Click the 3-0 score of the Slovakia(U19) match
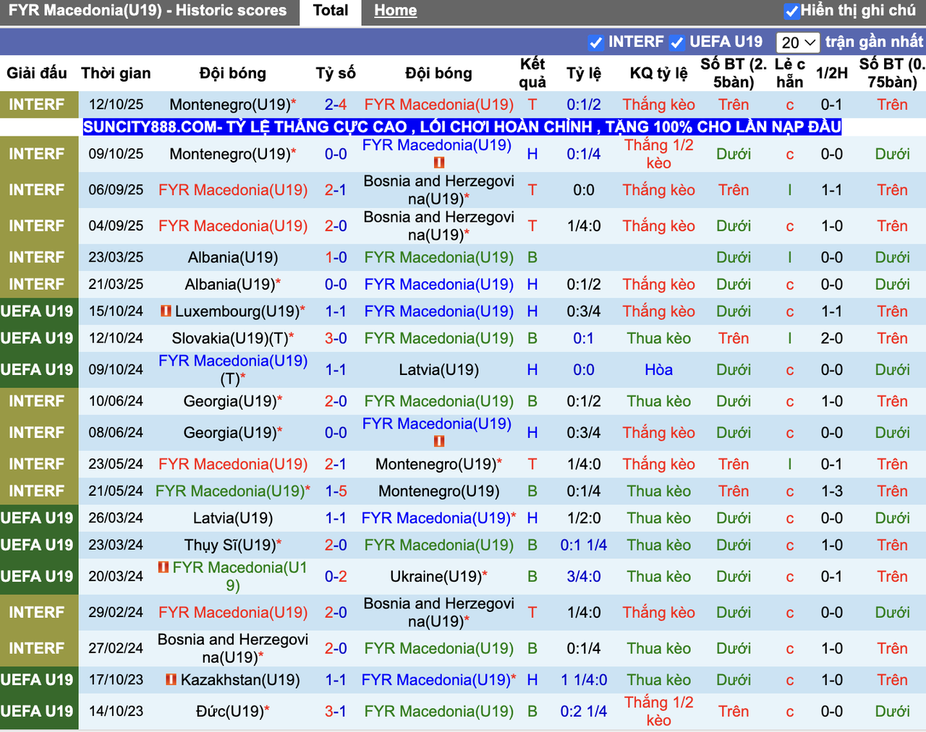 (336, 338)
